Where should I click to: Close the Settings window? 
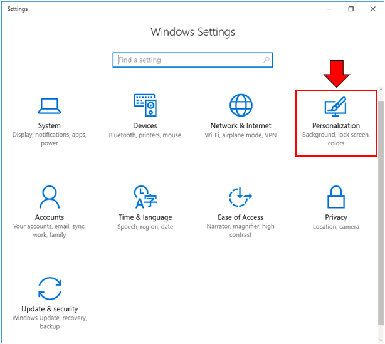point(374,9)
